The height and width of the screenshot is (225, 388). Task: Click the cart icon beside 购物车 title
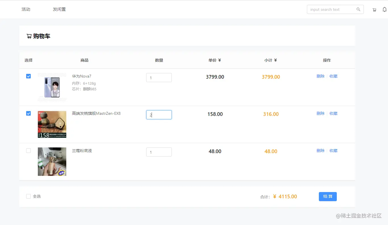point(29,36)
